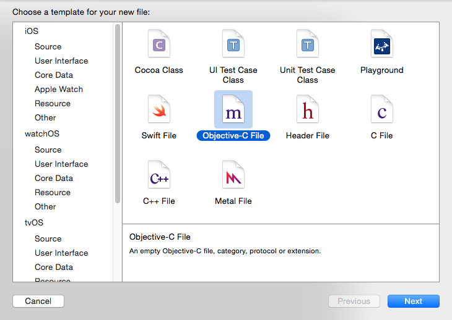Click the C File label
452x320 pixels.
pyautogui.click(x=381, y=135)
